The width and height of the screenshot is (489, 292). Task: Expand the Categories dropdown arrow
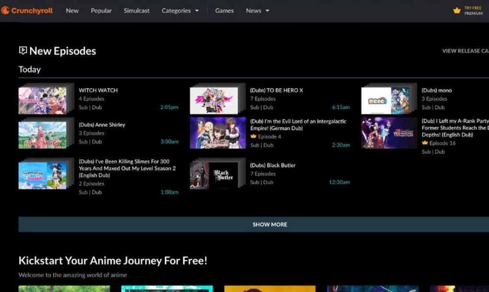click(197, 11)
